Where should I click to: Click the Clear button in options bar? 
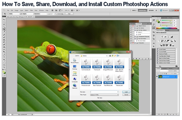(69, 14)
